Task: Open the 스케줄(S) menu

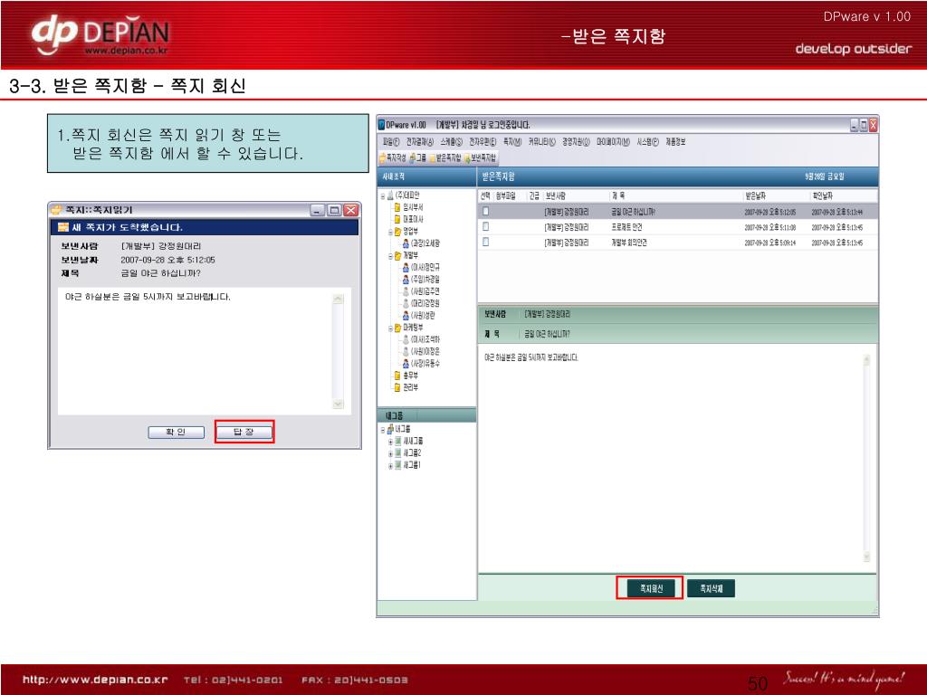Action: [x=451, y=142]
